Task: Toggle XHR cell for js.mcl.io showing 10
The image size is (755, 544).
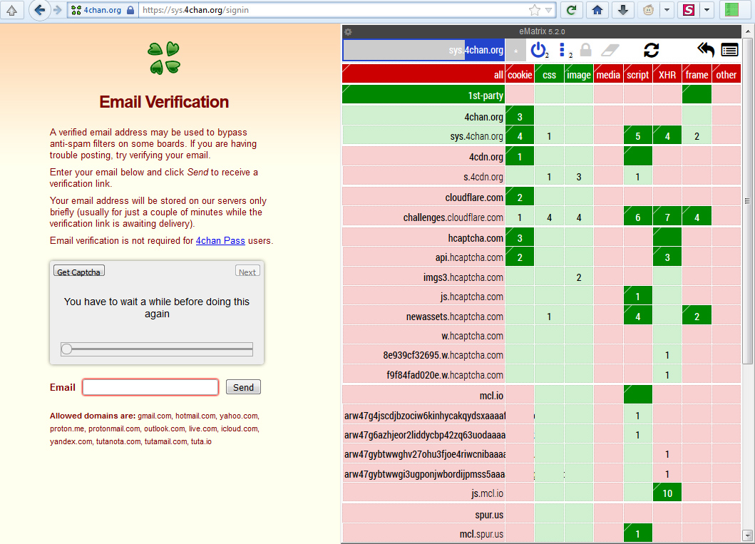Action: 667,493
